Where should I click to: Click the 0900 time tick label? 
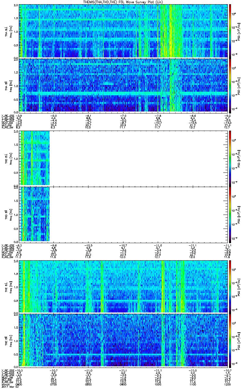123,384
